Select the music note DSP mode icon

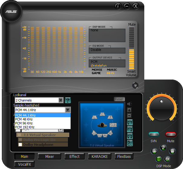point(163,147)
